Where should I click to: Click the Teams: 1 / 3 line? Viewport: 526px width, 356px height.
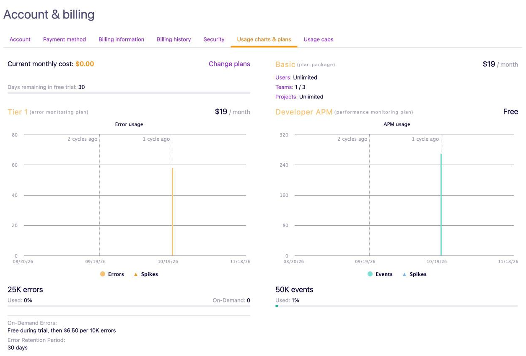click(290, 87)
